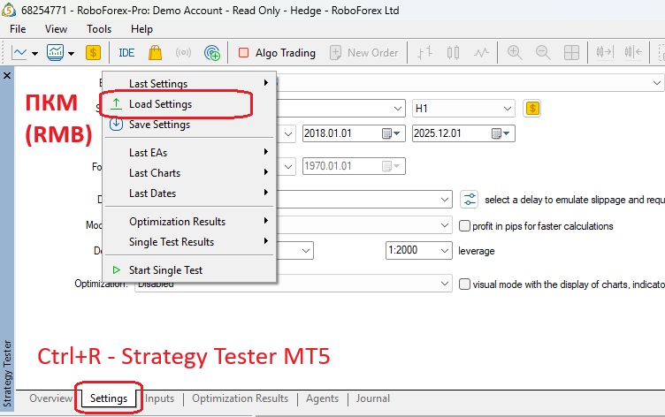Viewport: 665px width, 417px height.
Task: Click the chart shift icon
Action: pos(633,52)
